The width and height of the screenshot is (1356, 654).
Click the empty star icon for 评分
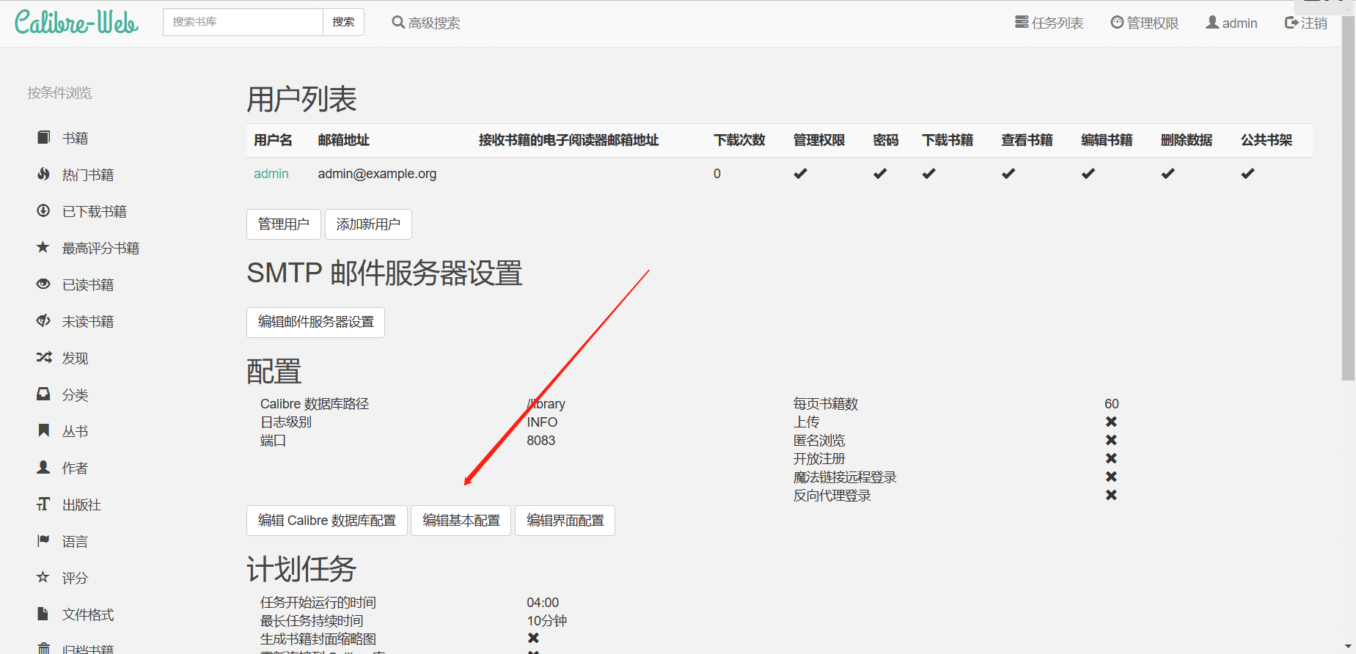click(43, 578)
